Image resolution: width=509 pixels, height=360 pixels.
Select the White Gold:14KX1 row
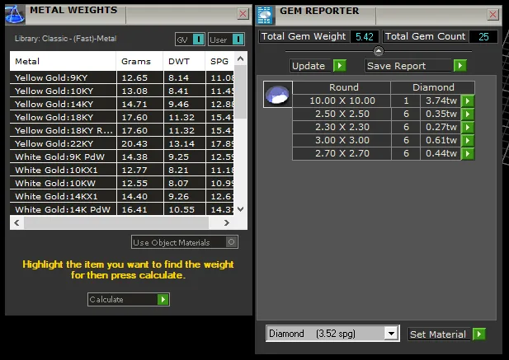pos(122,196)
